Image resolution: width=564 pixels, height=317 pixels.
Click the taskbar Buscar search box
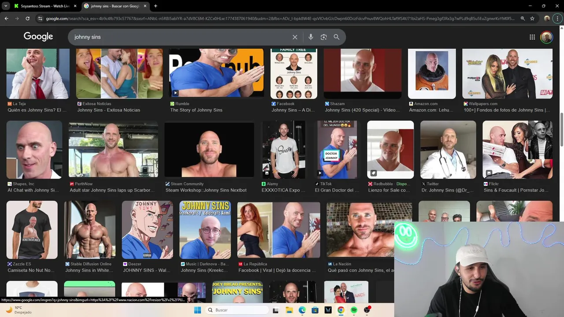237,310
